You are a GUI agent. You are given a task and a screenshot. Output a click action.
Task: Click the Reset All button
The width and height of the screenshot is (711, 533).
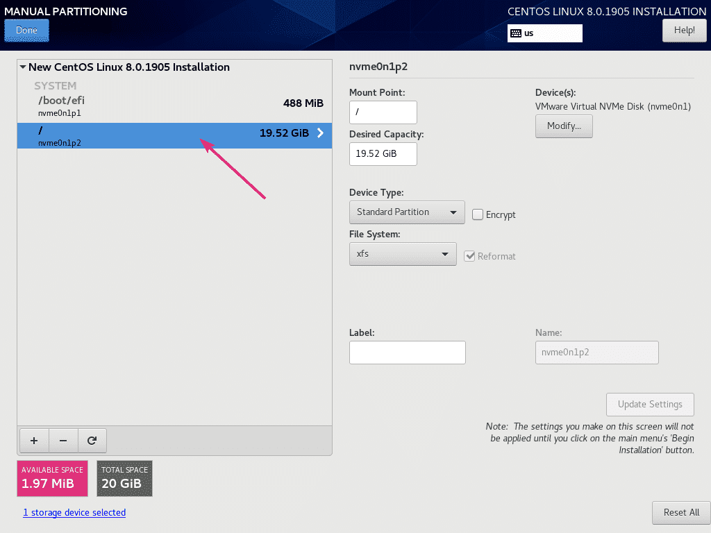[x=681, y=513]
